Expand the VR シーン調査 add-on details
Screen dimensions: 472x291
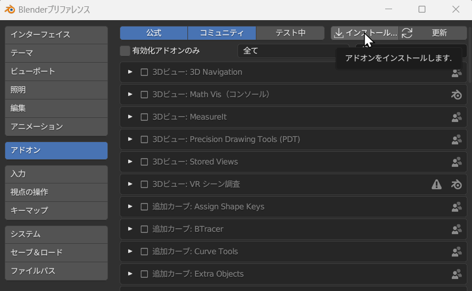click(130, 184)
